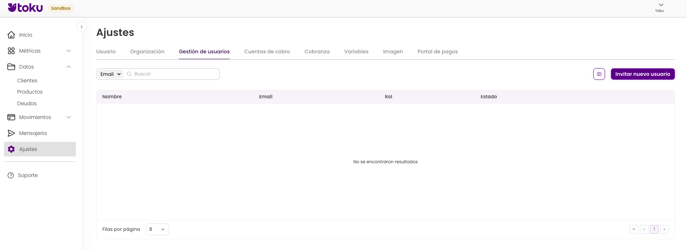
Task: Open the Email search filter dropdown
Action: tap(110, 74)
